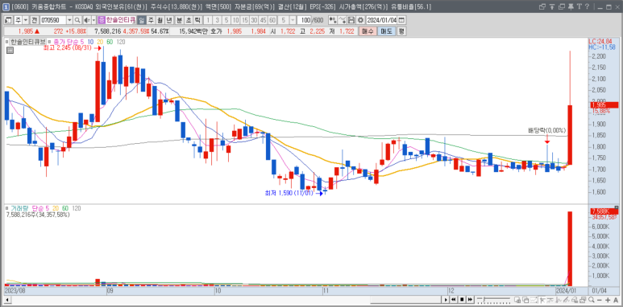
Task: Expand the stock code 070590 dropdown
Action: 69,20
